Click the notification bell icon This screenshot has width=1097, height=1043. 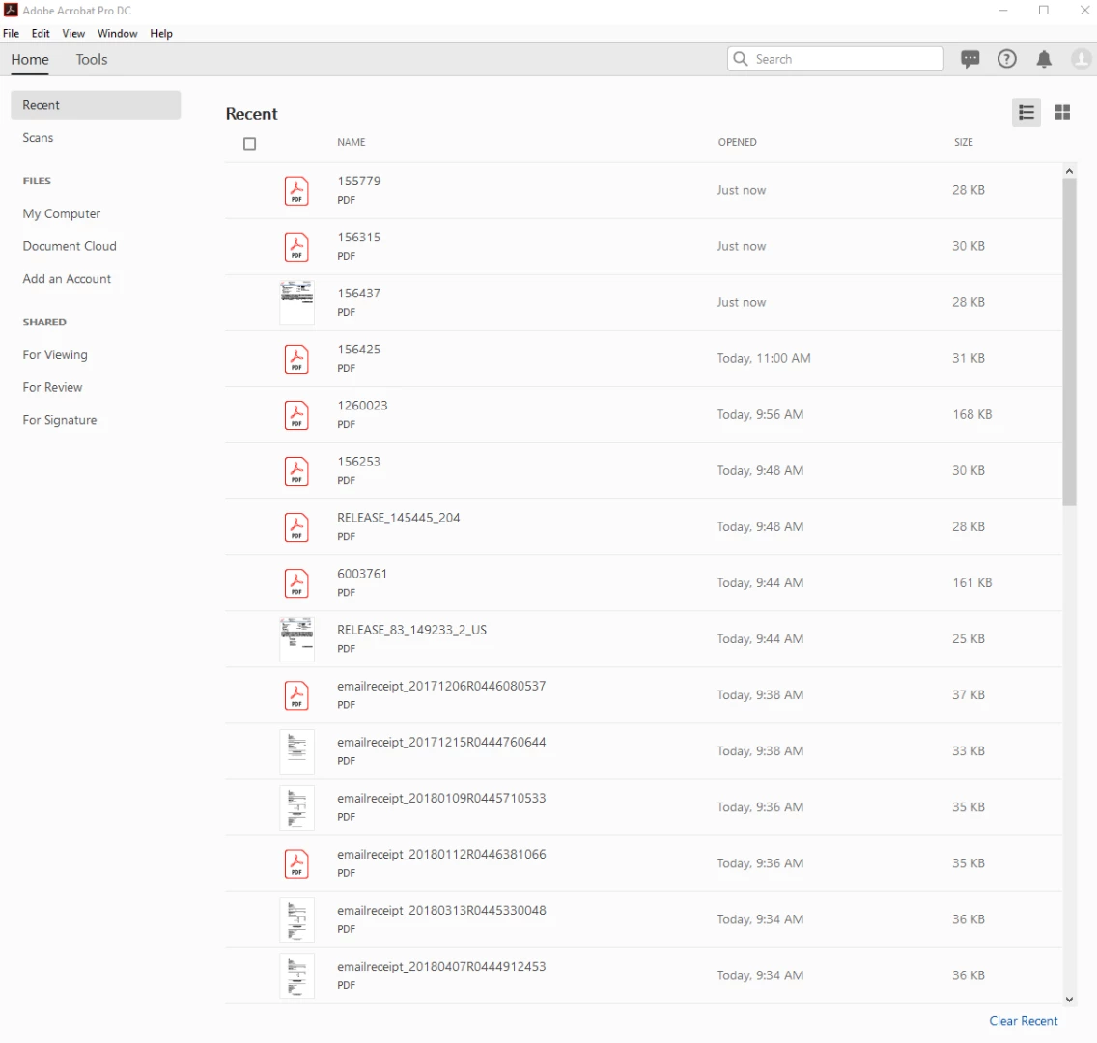(1044, 60)
